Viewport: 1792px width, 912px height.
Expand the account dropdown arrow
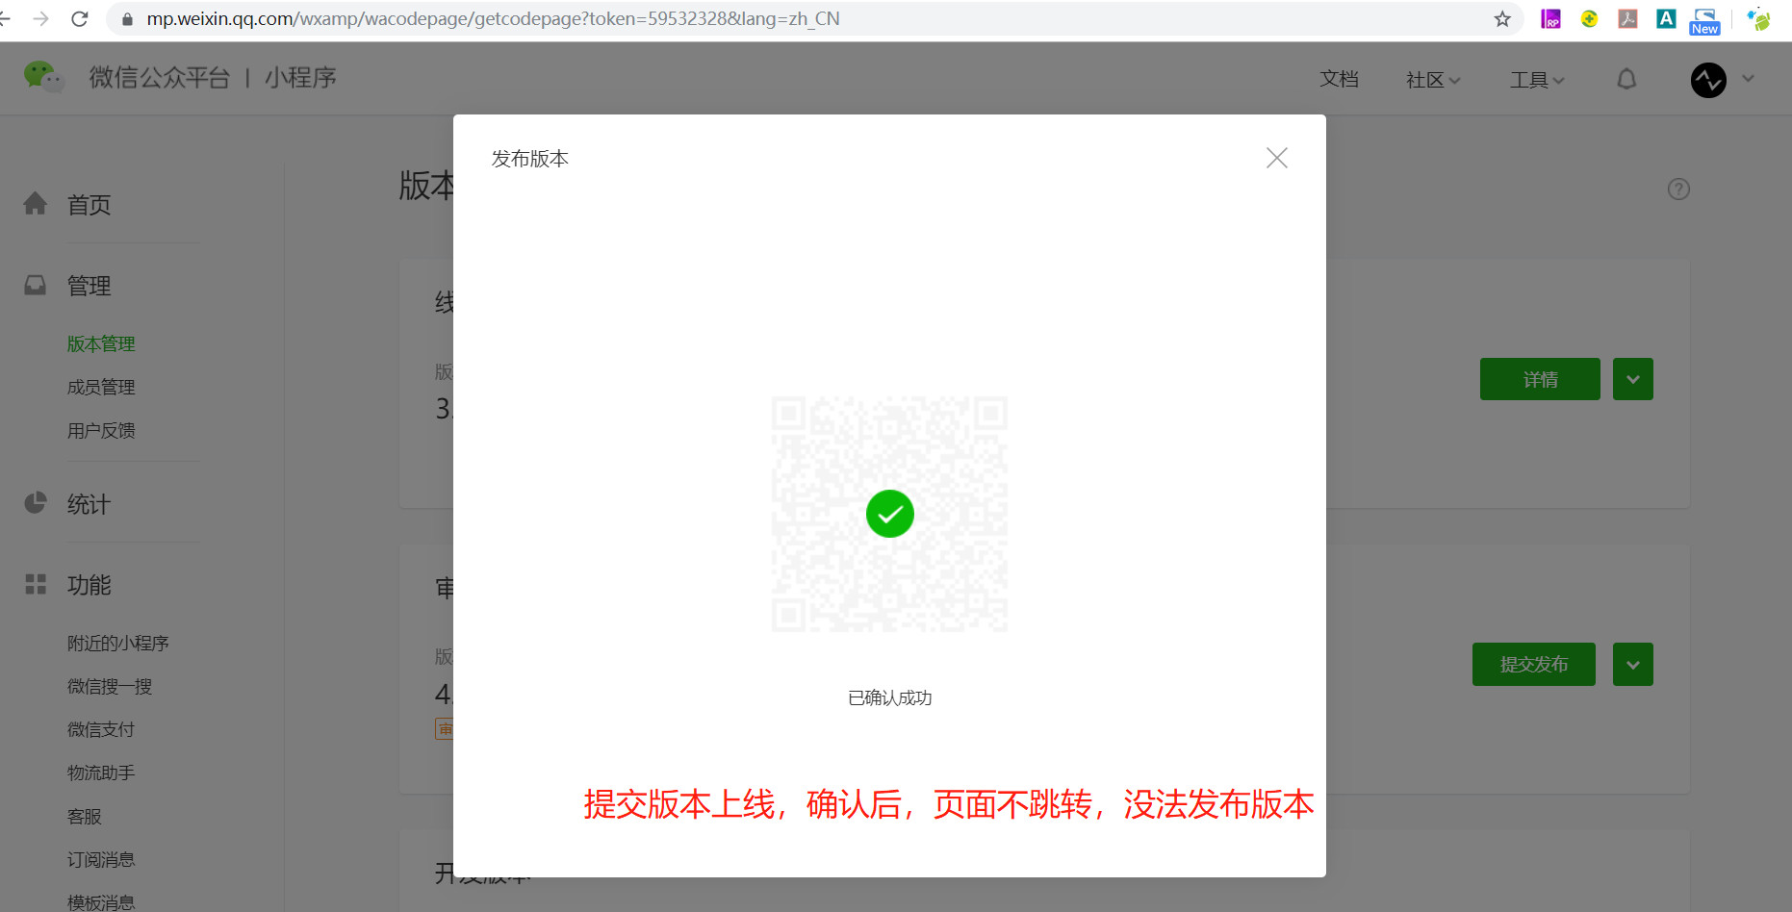pyautogui.click(x=1749, y=79)
